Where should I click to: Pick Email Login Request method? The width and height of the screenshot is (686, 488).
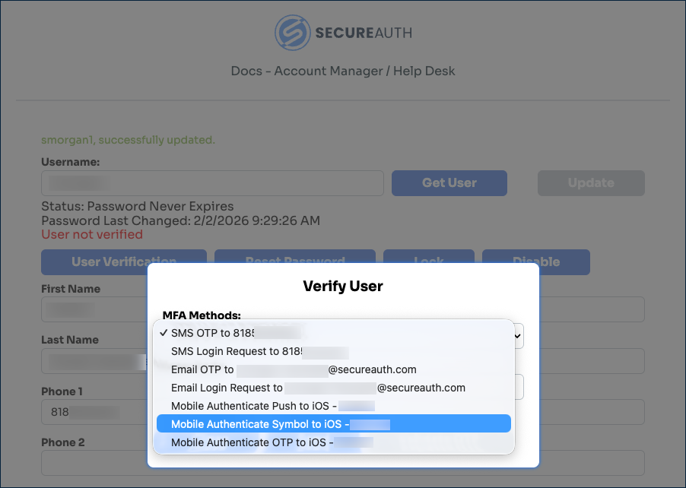click(x=334, y=388)
